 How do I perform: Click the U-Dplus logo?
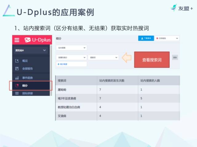(x=38, y=40)
